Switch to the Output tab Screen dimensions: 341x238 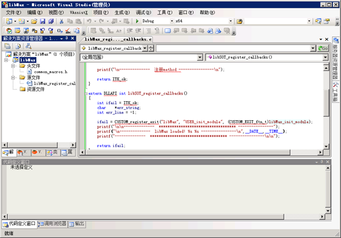pyautogui.click(x=77, y=224)
